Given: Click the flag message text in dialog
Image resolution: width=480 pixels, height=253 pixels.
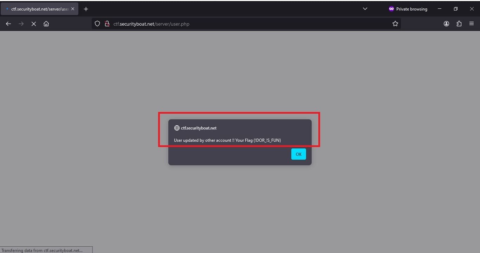Looking at the screenshot, I should (227, 140).
